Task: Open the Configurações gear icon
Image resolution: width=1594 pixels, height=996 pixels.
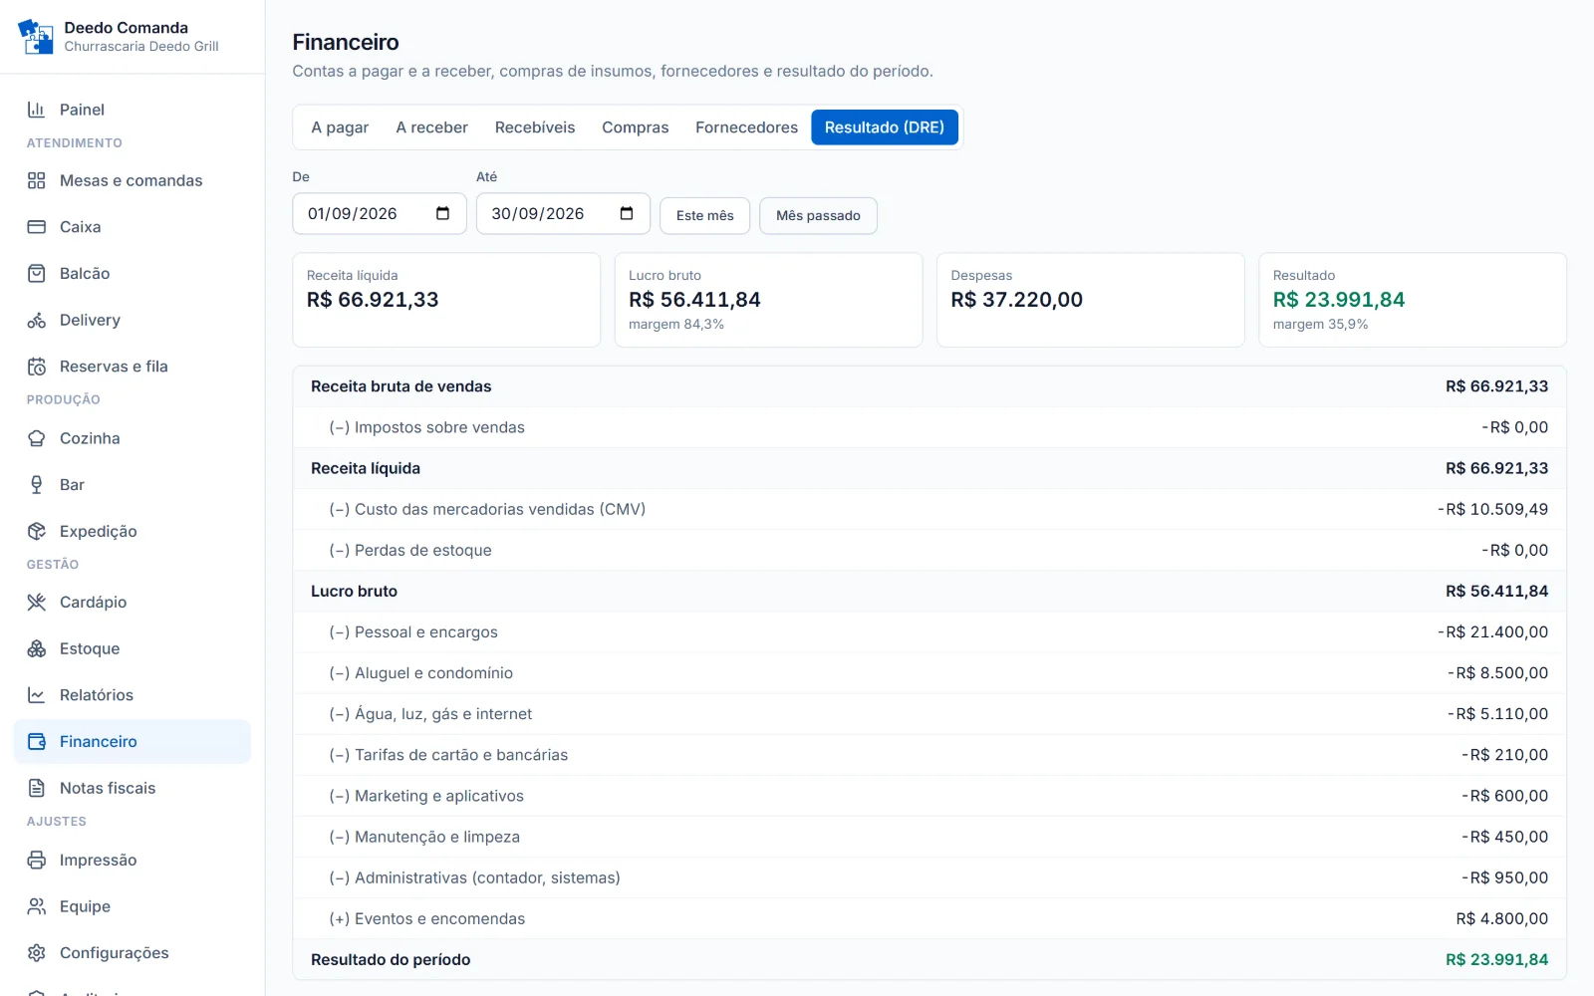Action: tap(37, 953)
